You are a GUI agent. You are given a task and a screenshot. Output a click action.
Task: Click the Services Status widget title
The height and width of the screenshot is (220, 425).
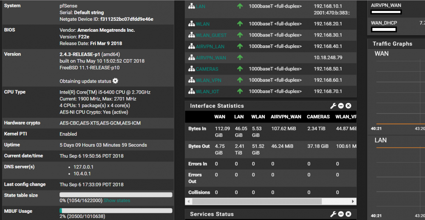pos(212,214)
